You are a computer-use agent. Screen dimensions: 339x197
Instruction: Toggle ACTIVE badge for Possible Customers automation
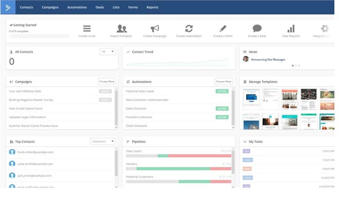click(222, 117)
